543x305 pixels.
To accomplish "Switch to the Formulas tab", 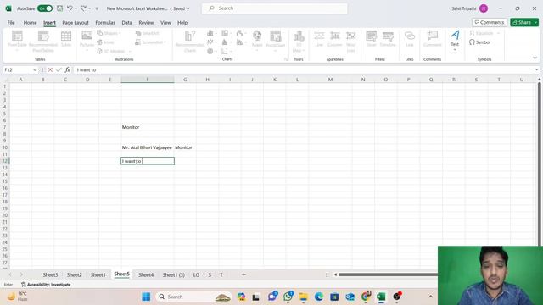I will (x=105, y=23).
